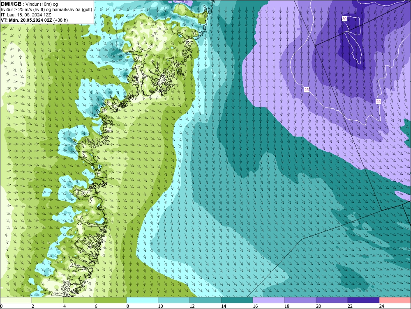Click the '25' contour label on the right isoline
411x309 pixels.
coord(379,101)
